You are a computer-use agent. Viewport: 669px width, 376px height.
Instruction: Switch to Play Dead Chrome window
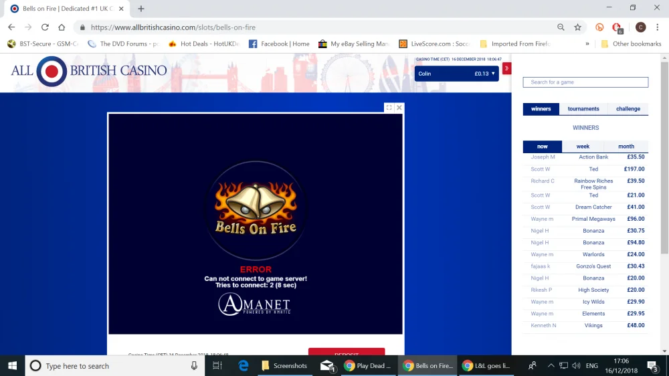tap(368, 366)
